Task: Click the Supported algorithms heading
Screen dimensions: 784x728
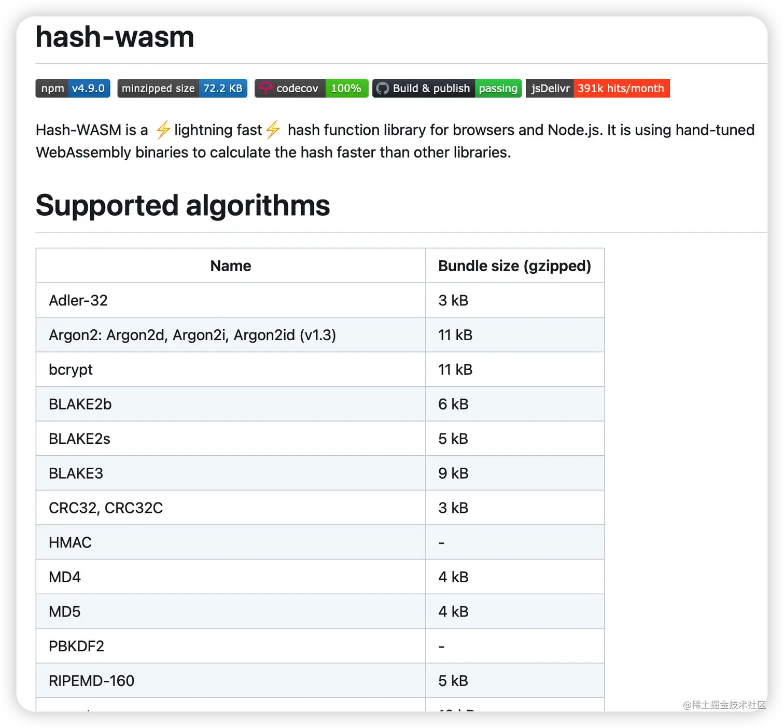Action: click(183, 205)
